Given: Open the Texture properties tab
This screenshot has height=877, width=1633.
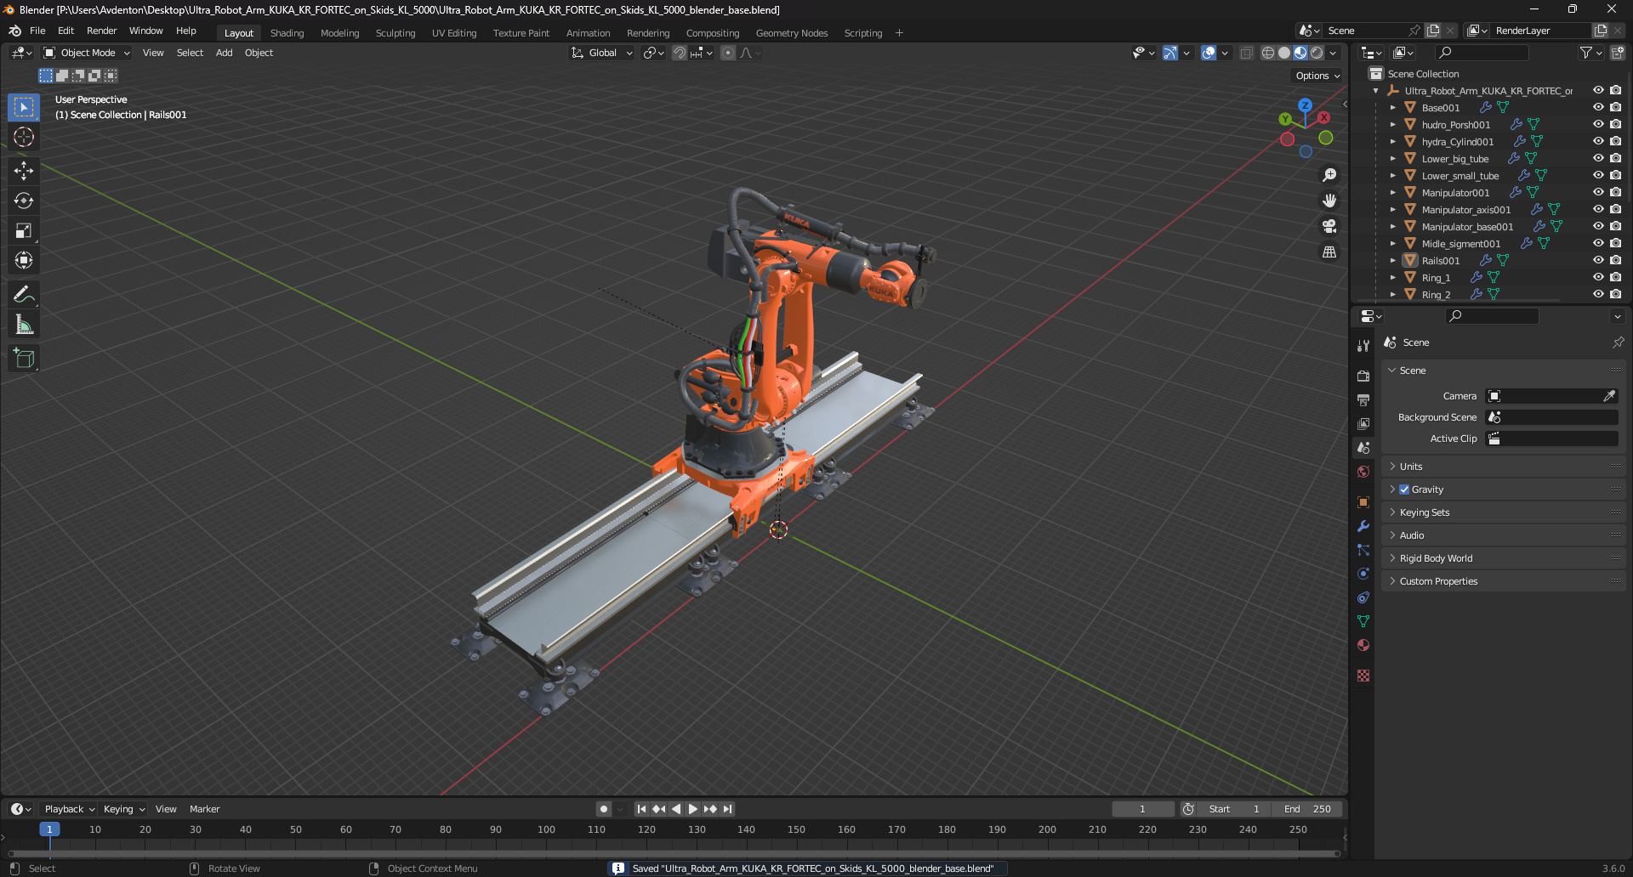Looking at the screenshot, I should pyautogui.click(x=1363, y=676).
